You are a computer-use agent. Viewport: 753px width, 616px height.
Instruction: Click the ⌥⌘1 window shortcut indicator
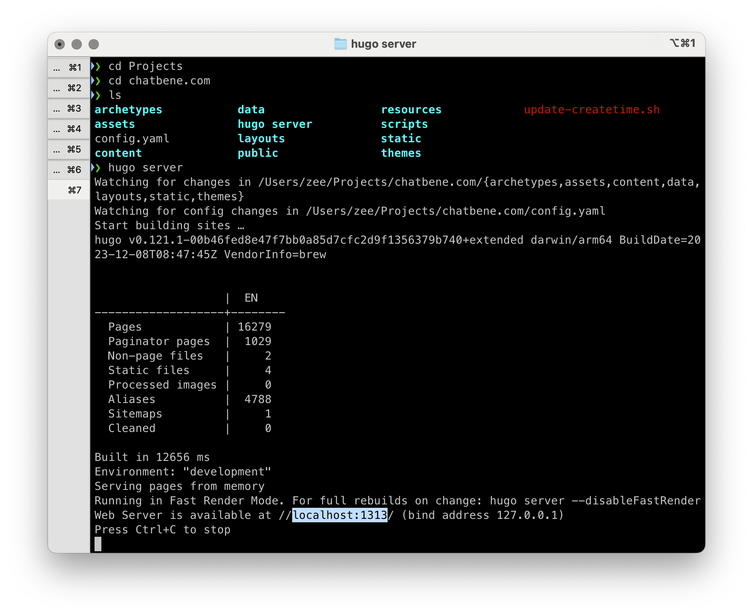[682, 43]
